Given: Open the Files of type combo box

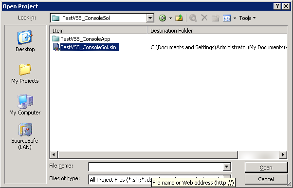Looking at the screenshot, I should (x=160, y=180).
